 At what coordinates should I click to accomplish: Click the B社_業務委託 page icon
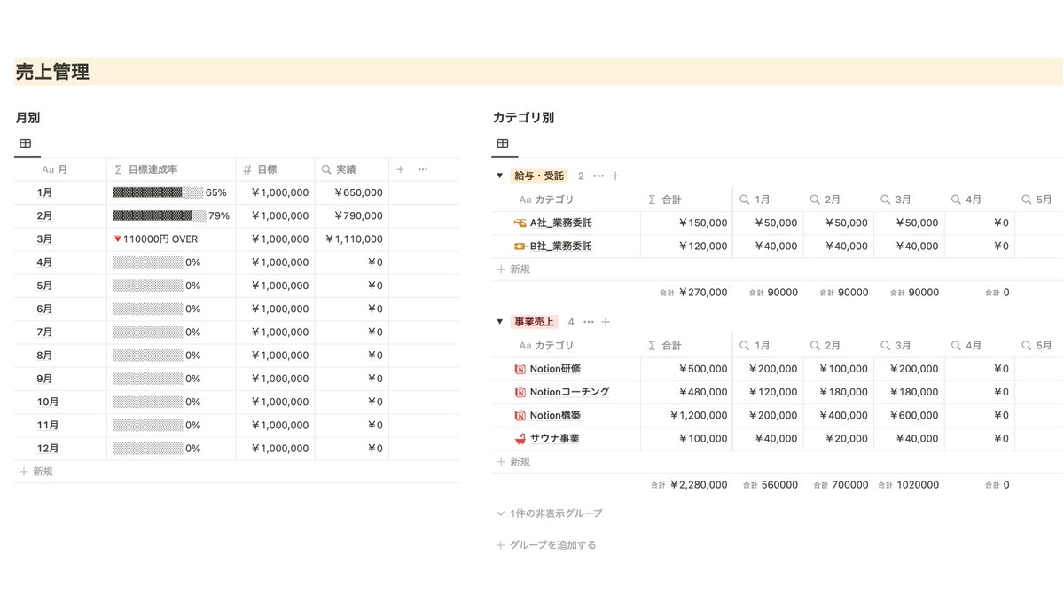520,246
